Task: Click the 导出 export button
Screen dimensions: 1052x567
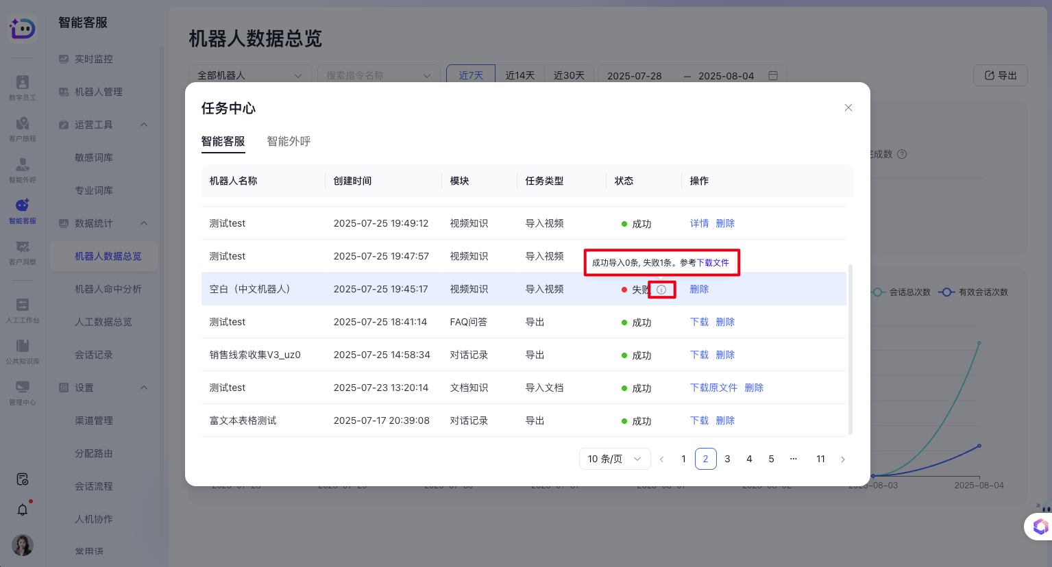Action: tap(1000, 75)
